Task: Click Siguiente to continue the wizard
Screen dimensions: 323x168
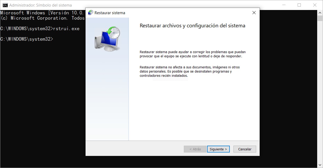Action: [x=218, y=149]
